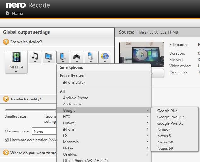Go to Home link
The height and width of the screenshot is (162, 200).
[17, 13]
